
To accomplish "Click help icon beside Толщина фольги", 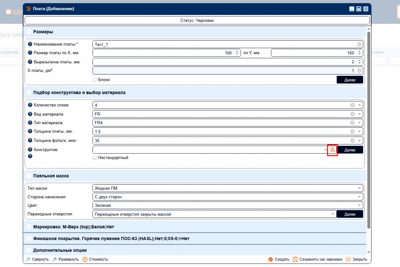I will pyautogui.click(x=30, y=141).
